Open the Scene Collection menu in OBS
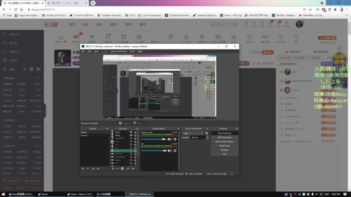 tap(119, 51)
